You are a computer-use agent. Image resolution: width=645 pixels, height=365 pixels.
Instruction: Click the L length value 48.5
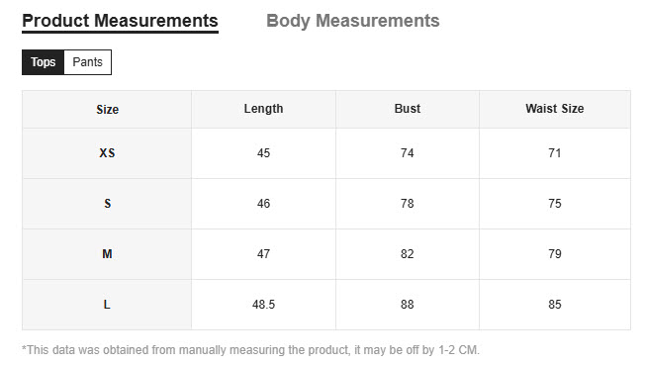[264, 305]
